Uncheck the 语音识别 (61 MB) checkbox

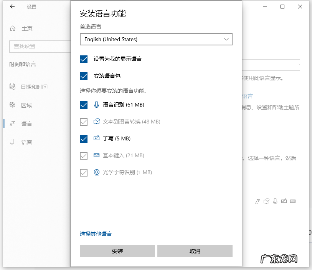click(84, 105)
